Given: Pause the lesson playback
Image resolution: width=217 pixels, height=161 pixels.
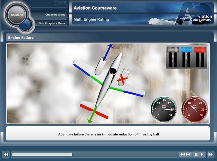Looking at the screenshot, I should 196,154.
